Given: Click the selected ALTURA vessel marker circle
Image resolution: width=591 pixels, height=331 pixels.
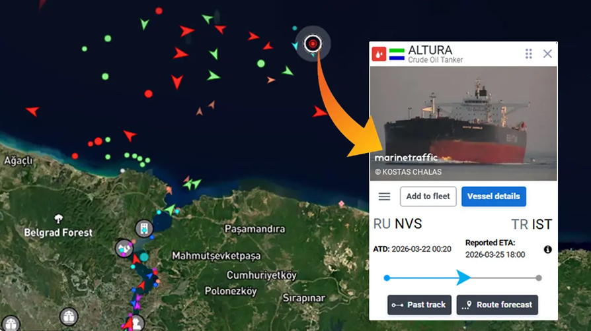Looking at the screenshot, I should tap(313, 44).
